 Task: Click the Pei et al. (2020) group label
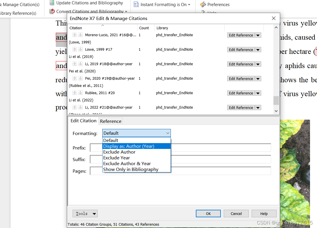(82, 71)
